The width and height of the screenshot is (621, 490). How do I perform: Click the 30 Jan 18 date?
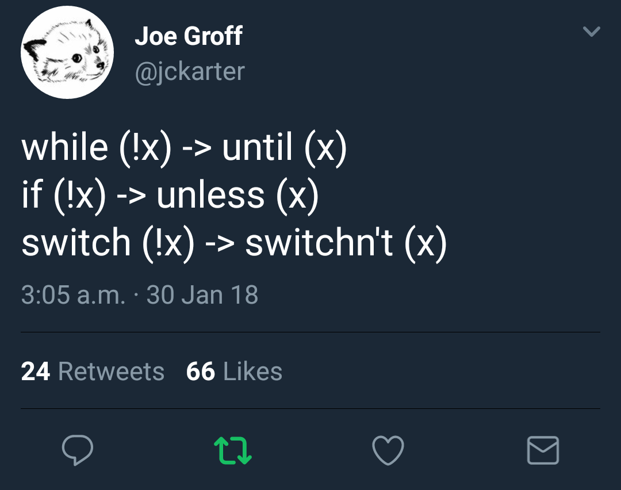pyautogui.click(x=202, y=295)
